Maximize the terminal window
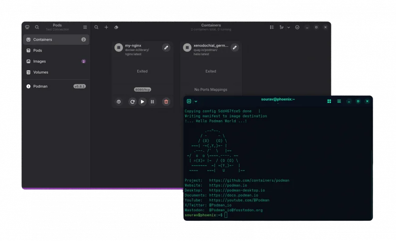The width and height of the screenshot is (396, 241). (x=358, y=101)
